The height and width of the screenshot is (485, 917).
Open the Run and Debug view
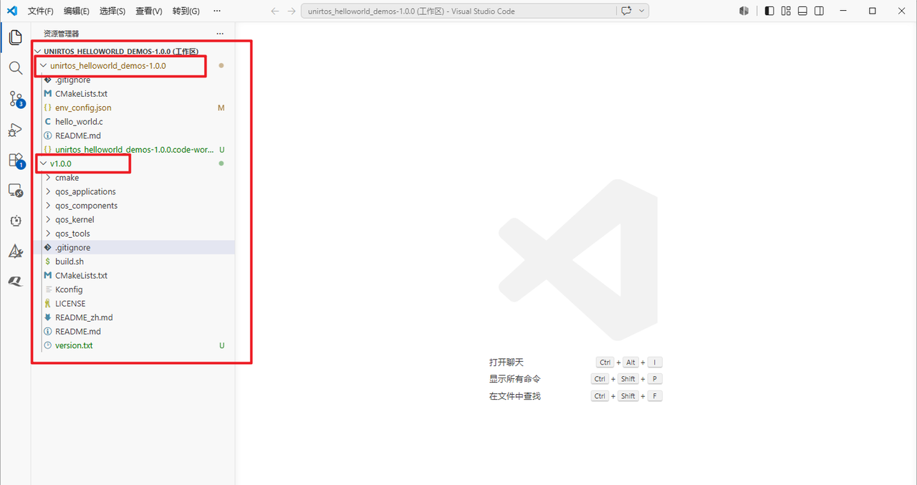(x=15, y=130)
